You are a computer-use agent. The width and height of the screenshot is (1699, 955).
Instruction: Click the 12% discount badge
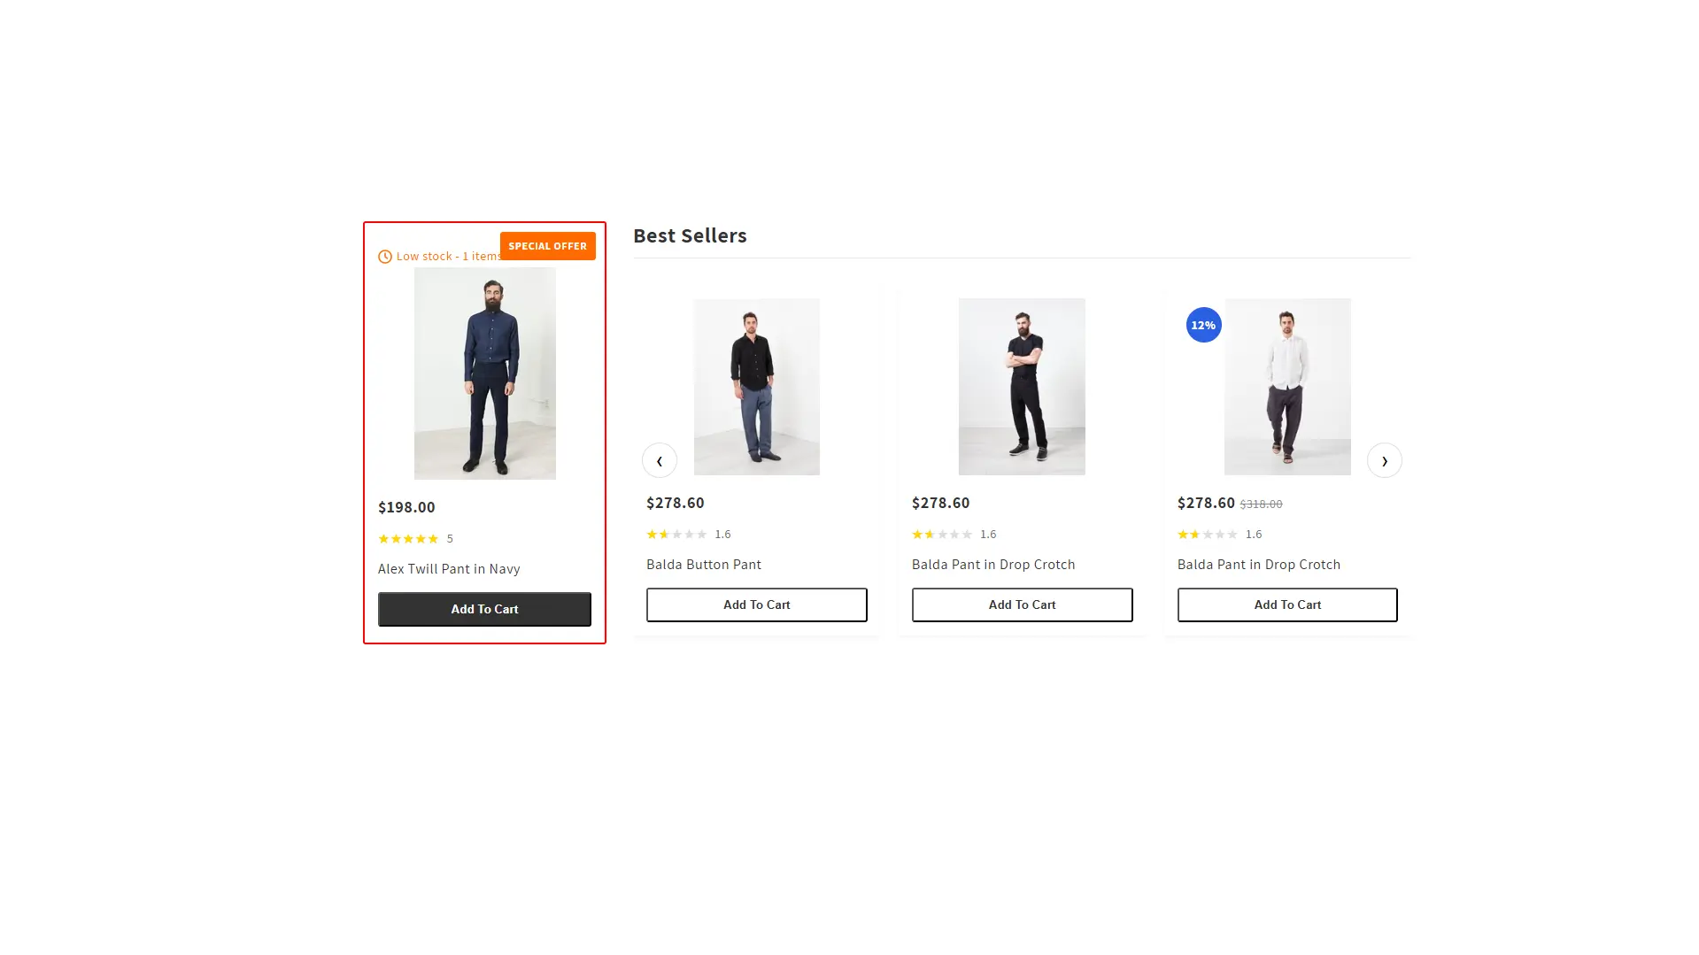click(x=1202, y=325)
